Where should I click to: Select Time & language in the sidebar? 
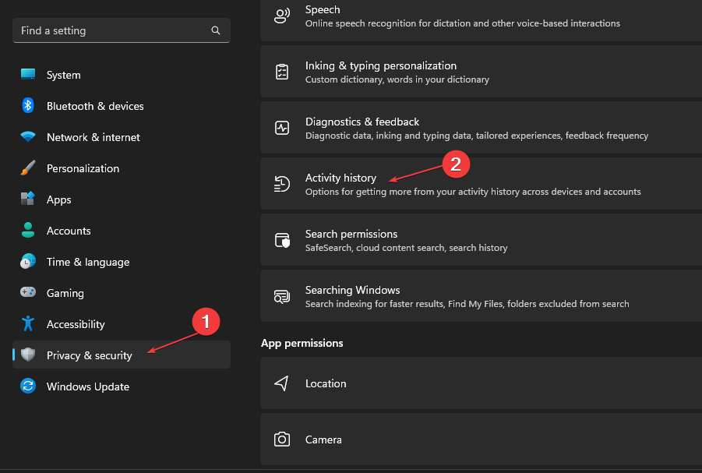pyautogui.click(x=86, y=262)
